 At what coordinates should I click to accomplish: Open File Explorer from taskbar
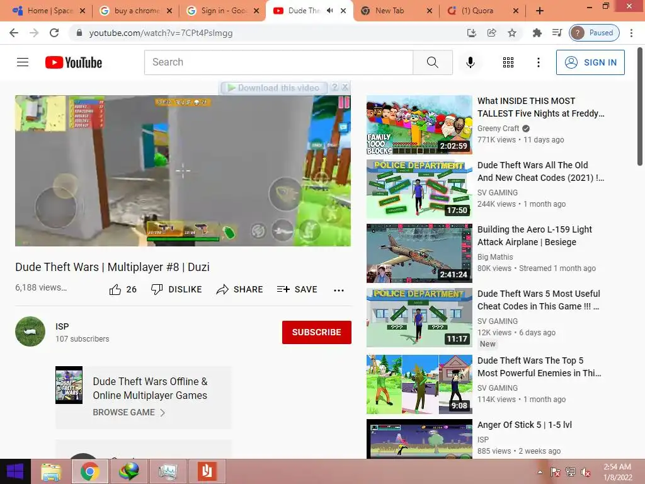pyautogui.click(x=51, y=471)
